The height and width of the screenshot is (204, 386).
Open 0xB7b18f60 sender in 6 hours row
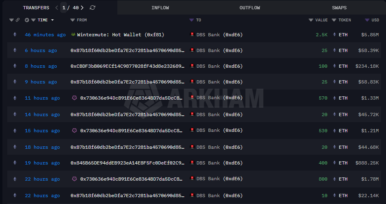point(127,50)
